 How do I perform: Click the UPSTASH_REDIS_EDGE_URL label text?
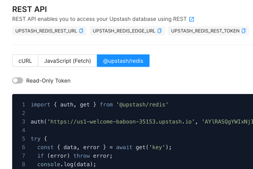[124, 31]
